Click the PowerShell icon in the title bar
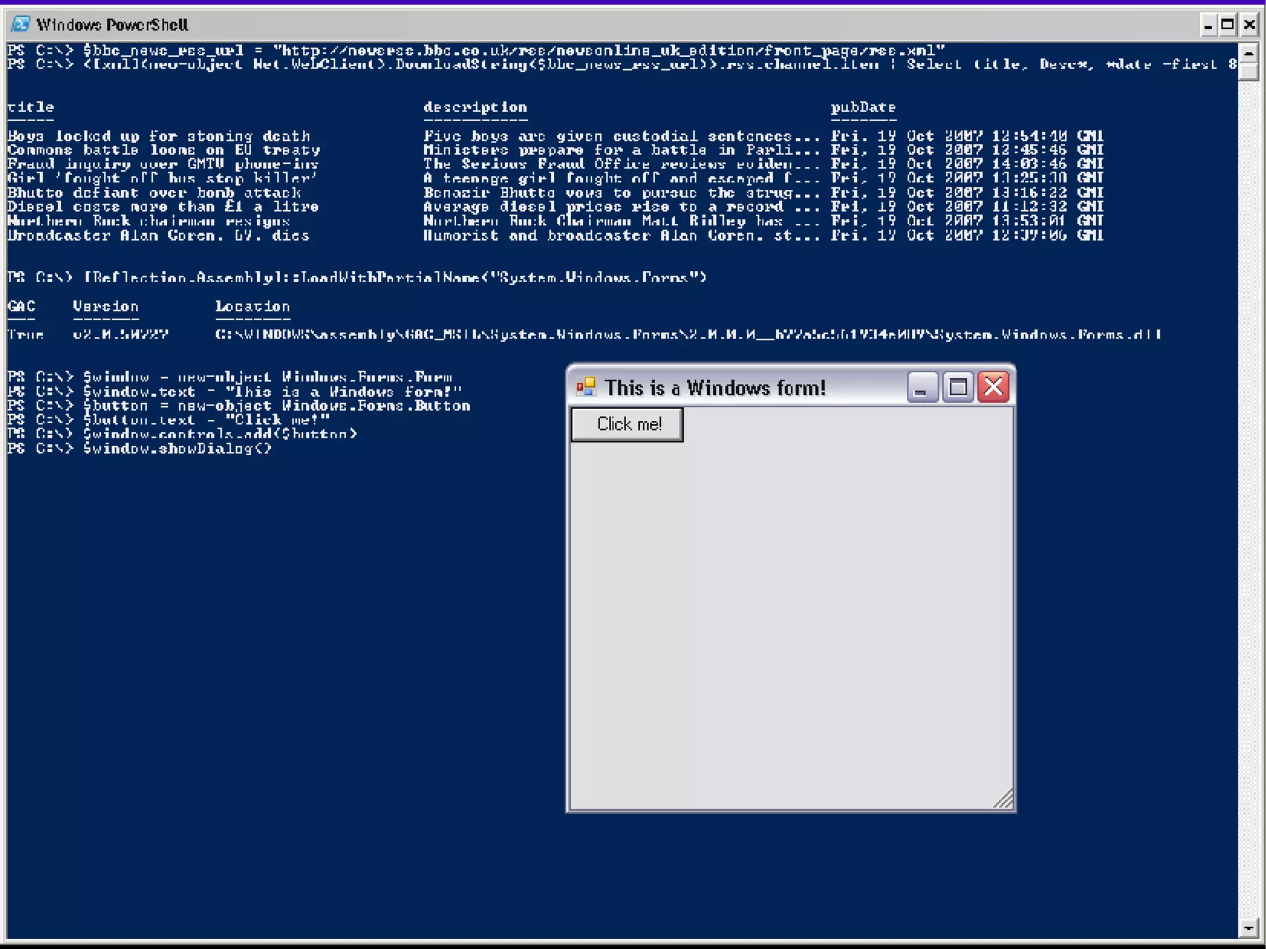 (x=21, y=25)
